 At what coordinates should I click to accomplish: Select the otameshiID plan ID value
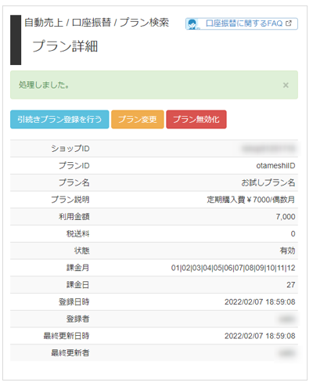coord(275,166)
